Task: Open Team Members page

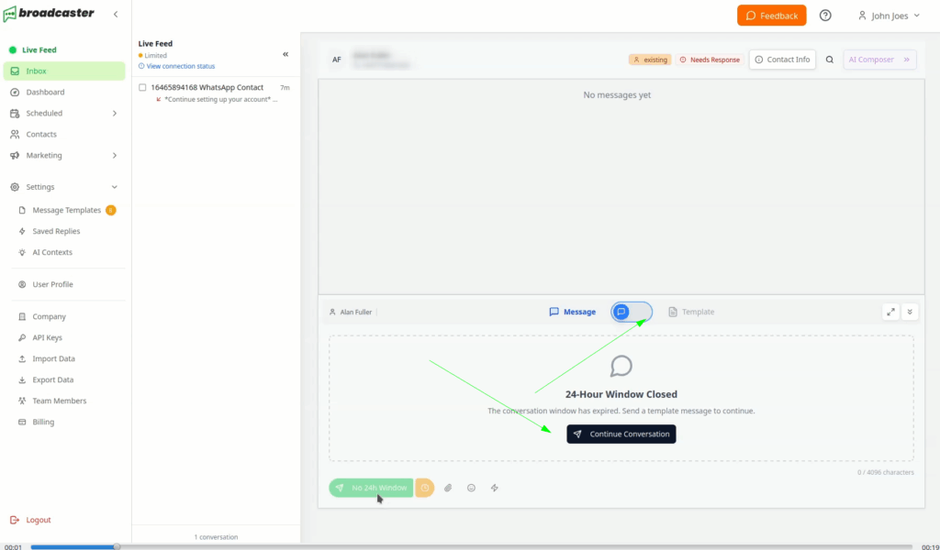Action: coord(60,401)
